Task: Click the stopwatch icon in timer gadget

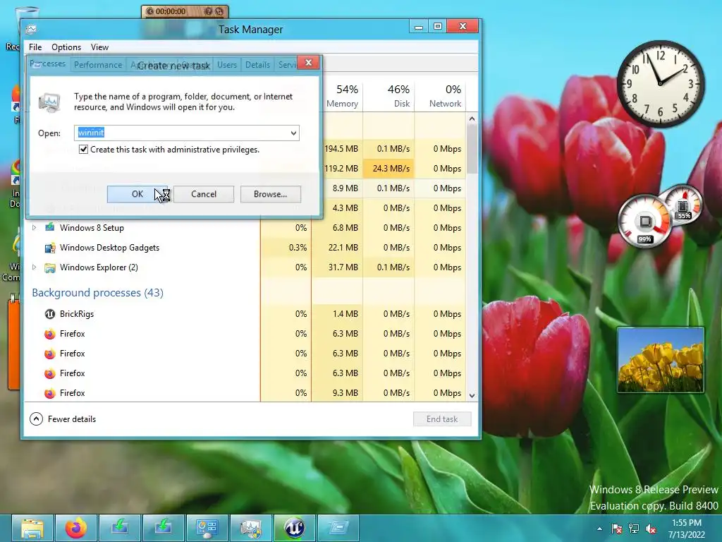Action: (149, 11)
